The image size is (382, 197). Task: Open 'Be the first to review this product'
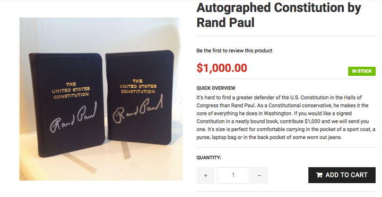click(x=235, y=51)
